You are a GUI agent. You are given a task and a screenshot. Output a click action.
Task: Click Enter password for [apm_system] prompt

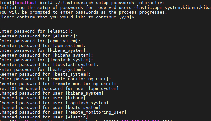click(40, 41)
